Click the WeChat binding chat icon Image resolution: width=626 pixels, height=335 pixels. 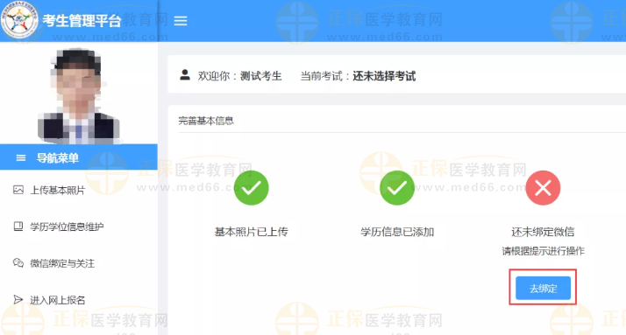[18, 263]
